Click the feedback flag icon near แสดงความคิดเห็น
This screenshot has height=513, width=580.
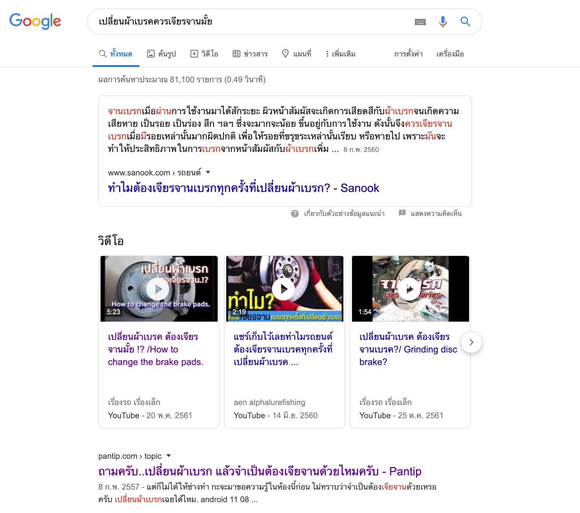tap(402, 213)
